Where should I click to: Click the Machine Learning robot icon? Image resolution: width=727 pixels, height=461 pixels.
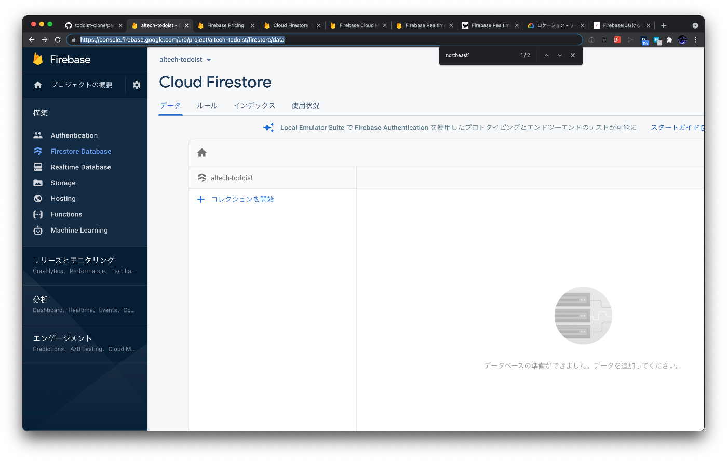38,230
